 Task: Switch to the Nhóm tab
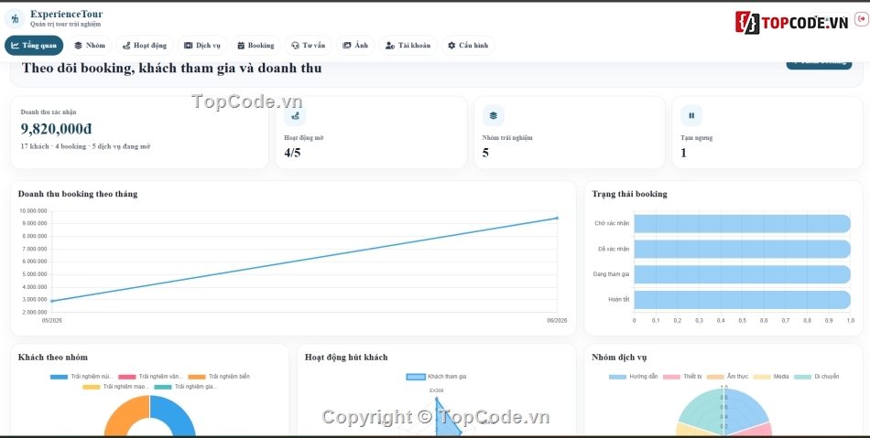tap(90, 46)
